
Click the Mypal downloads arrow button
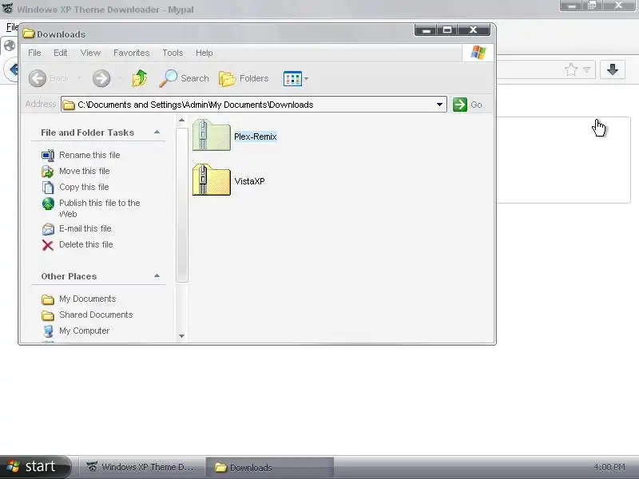613,69
